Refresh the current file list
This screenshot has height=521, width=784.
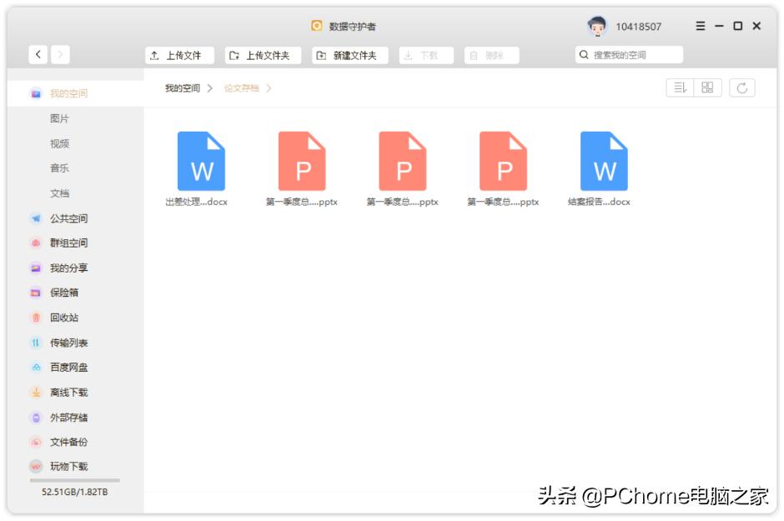[741, 87]
